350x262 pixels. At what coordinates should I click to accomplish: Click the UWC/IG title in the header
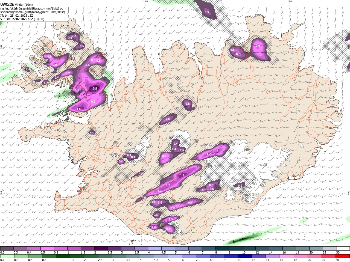point(6,4)
